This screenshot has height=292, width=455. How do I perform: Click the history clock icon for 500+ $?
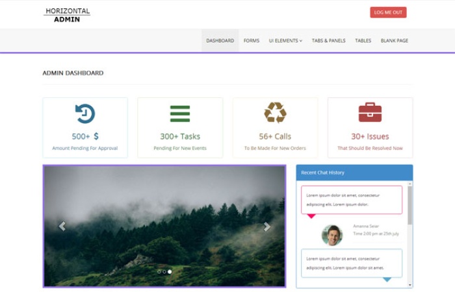(85, 114)
